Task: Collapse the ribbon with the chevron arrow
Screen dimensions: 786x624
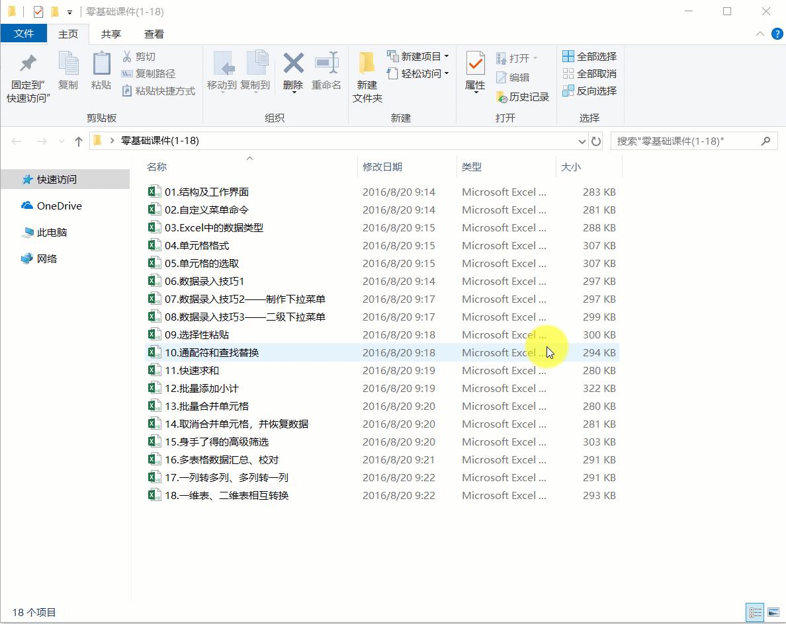Action: 760,34
